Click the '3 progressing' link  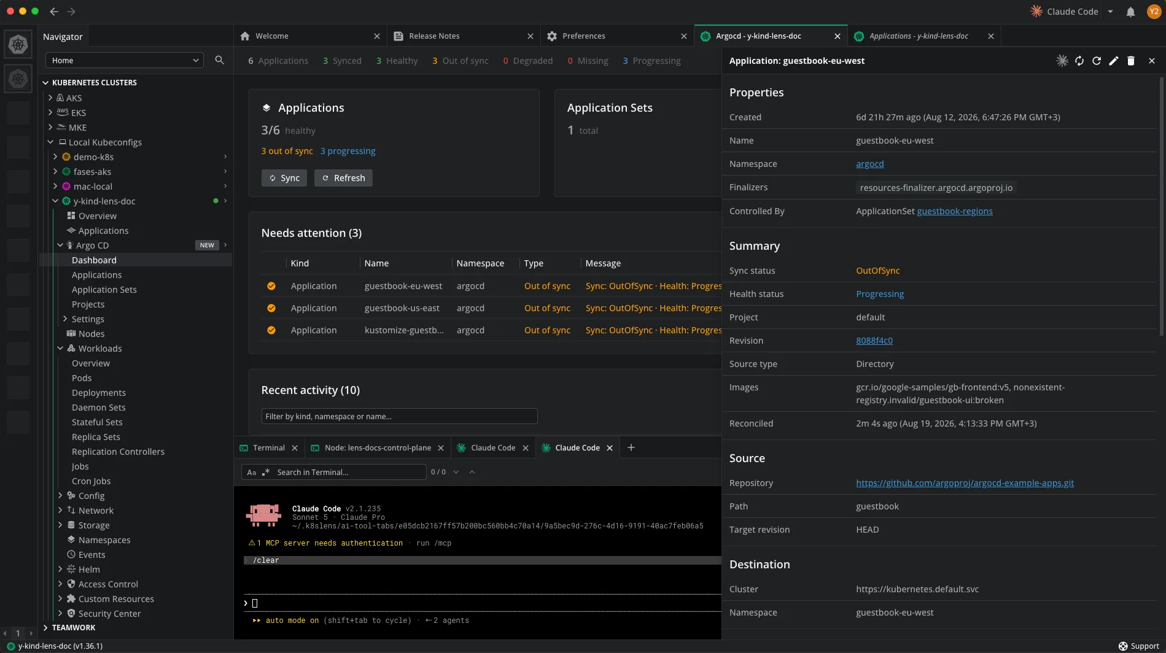(x=348, y=151)
